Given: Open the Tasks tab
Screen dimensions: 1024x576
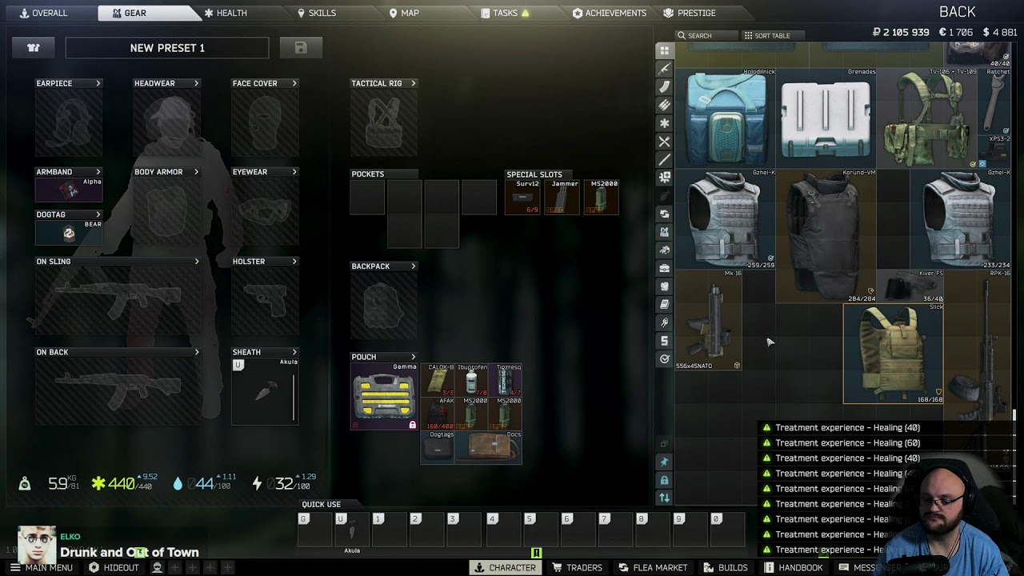Looking at the screenshot, I should (506, 13).
